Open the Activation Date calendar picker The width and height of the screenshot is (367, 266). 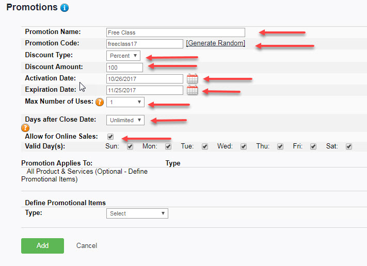(x=192, y=79)
